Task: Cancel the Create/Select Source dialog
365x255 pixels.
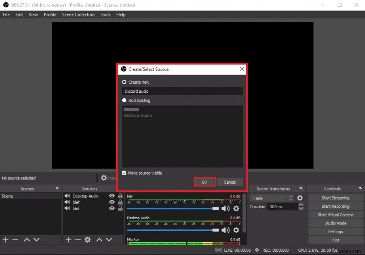Action: pos(230,182)
